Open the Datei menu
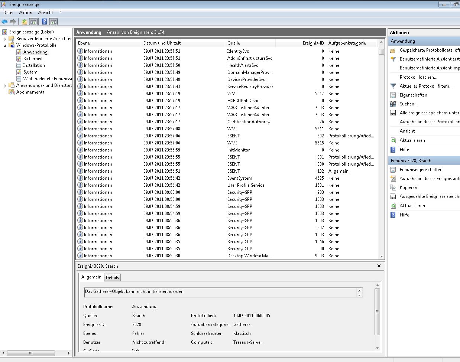Viewport: 460px width, 362px height. tap(8, 13)
